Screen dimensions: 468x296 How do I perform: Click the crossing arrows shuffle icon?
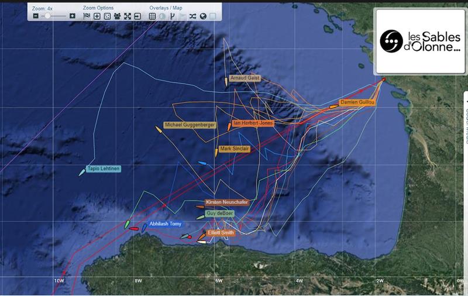(x=193, y=16)
